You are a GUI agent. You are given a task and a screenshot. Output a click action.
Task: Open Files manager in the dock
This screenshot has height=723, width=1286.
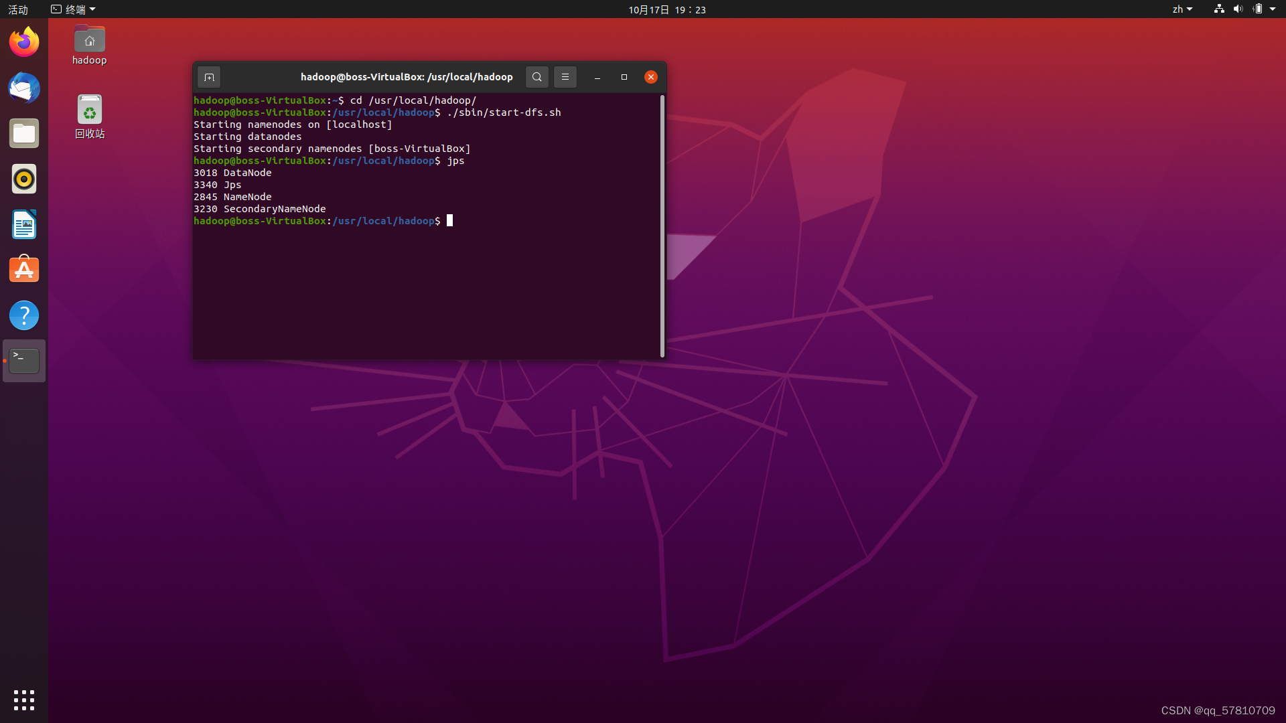pos(24,133)
